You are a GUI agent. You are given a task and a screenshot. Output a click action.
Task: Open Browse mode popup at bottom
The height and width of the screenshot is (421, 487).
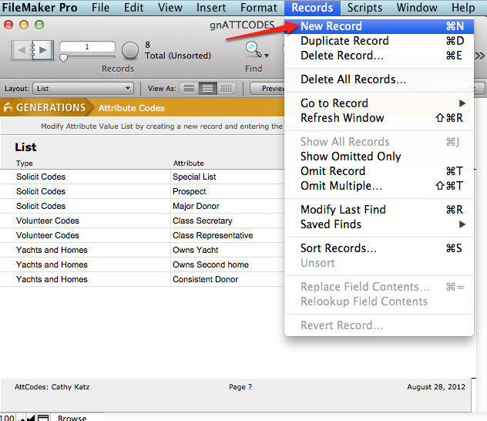point(72,418)
